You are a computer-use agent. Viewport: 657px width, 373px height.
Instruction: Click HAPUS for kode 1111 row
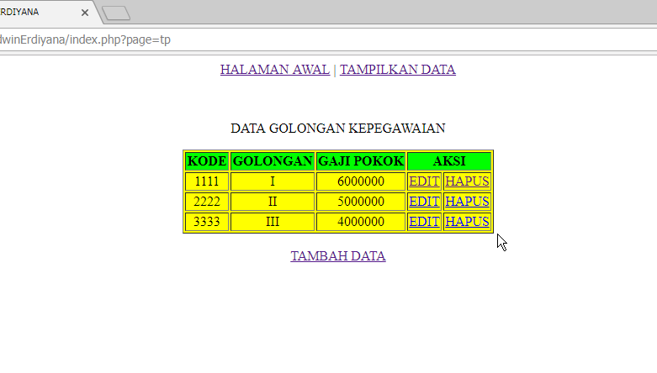pos(467,181)
